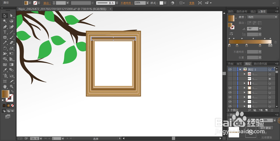Screen dimensions: 280x141
Task: Open the fill color dropdown in control bar
Action: pos(30,3)
